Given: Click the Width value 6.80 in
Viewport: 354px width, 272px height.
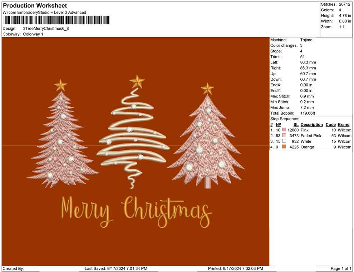Looking at the screenshot, I should coord(345,21).
